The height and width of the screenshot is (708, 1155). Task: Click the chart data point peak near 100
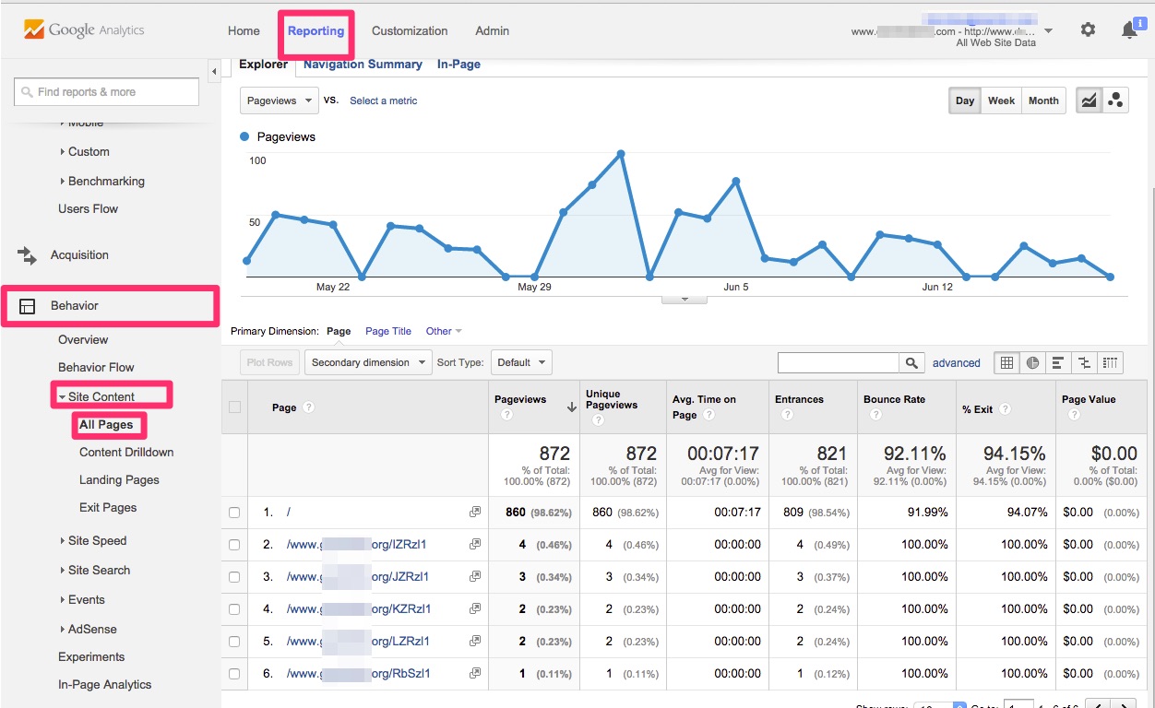[x=621, y=154]
